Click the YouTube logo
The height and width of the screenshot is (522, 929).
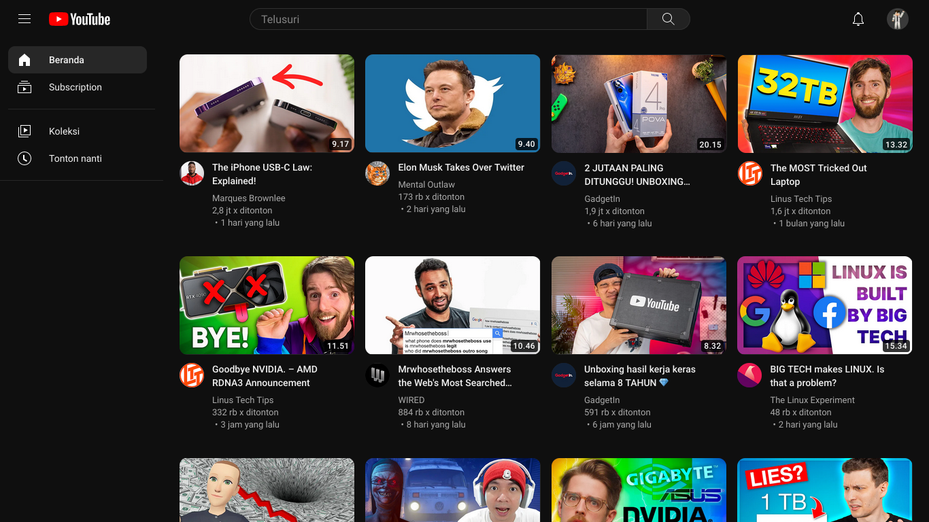80,19
